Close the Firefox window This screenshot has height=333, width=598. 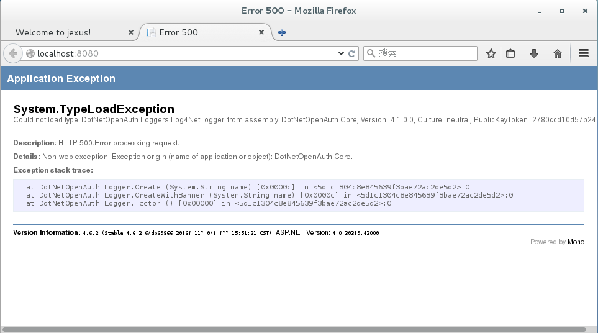point(585,11)
